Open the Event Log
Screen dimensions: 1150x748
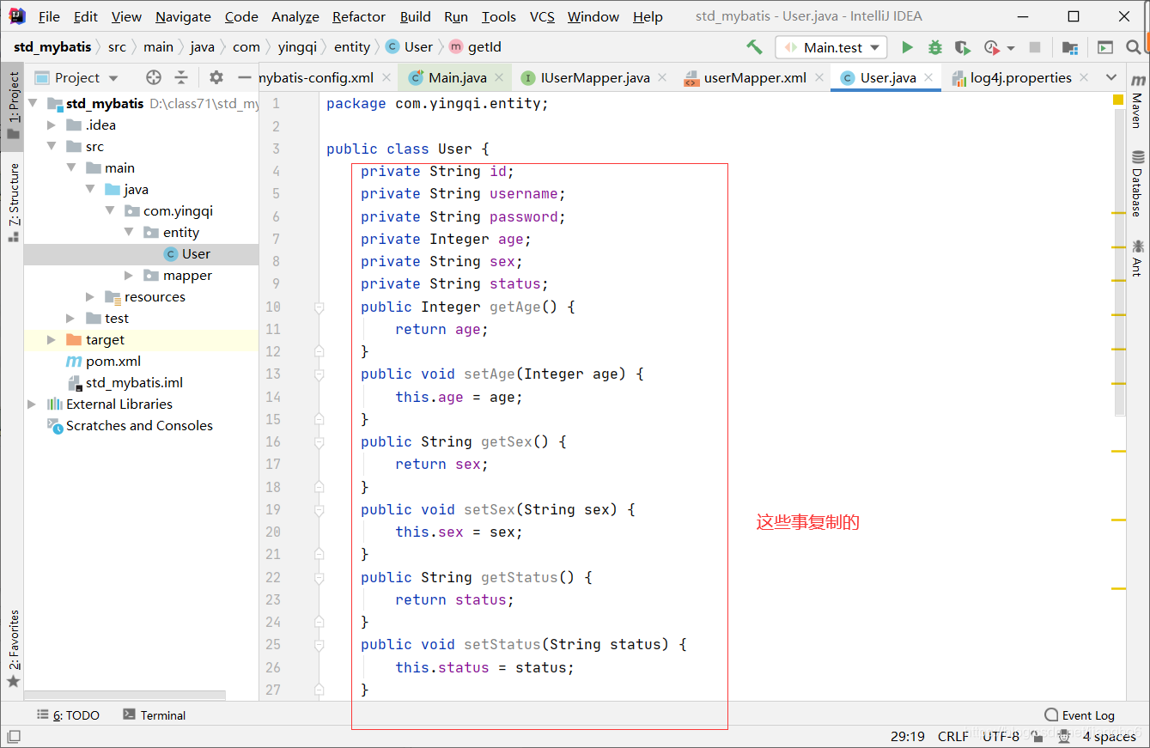click(x=1080, y=715)
